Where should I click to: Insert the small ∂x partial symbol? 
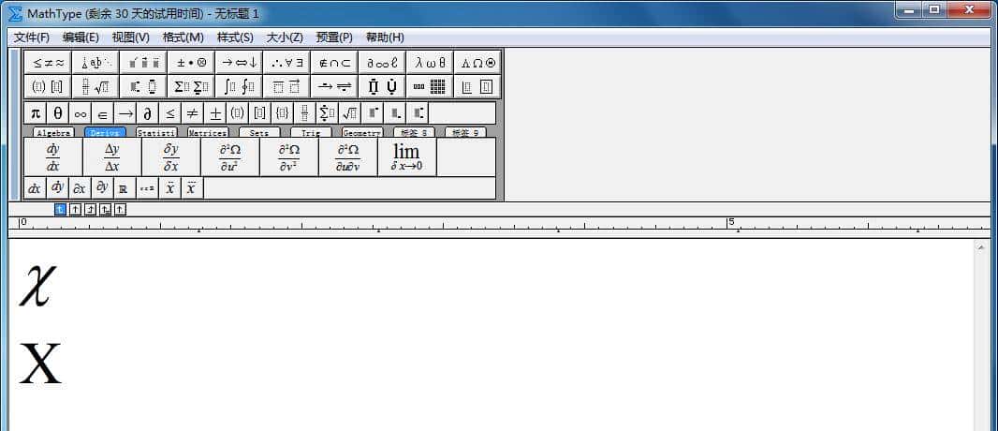point(80,188)
